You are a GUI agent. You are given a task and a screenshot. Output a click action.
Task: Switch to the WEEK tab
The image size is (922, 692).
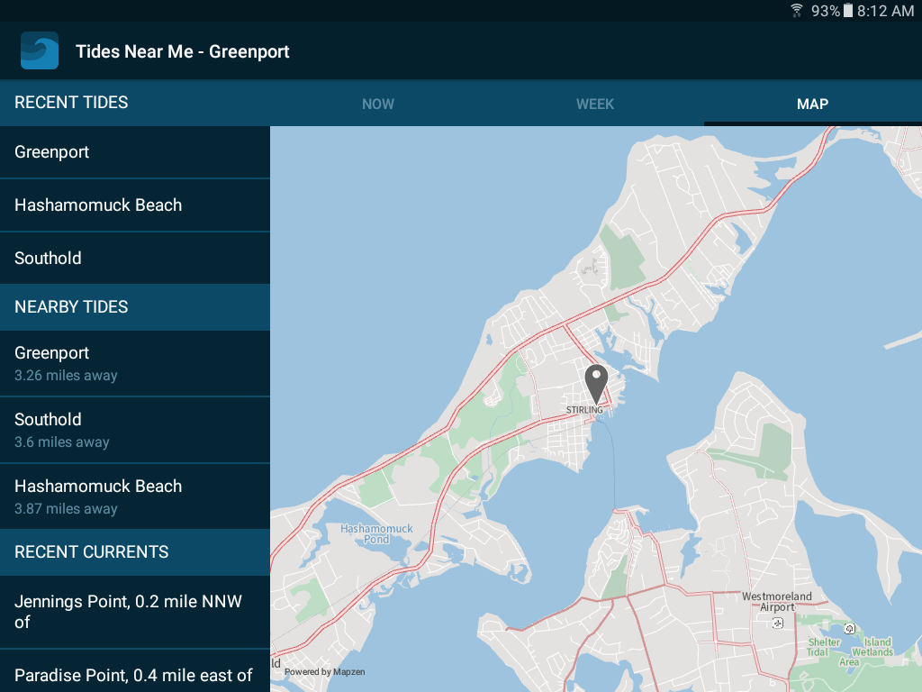(595, 104)
